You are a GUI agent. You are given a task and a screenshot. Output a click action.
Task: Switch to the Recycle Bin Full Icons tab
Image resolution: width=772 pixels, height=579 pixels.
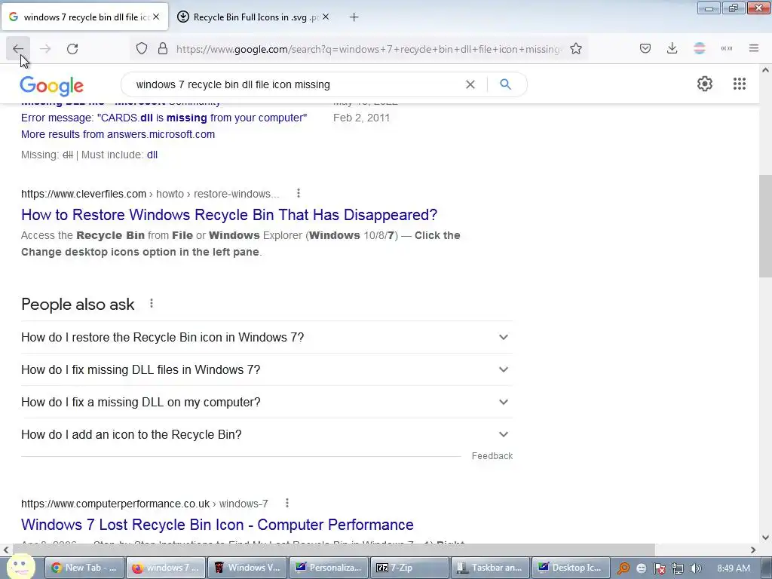[253, 17]
